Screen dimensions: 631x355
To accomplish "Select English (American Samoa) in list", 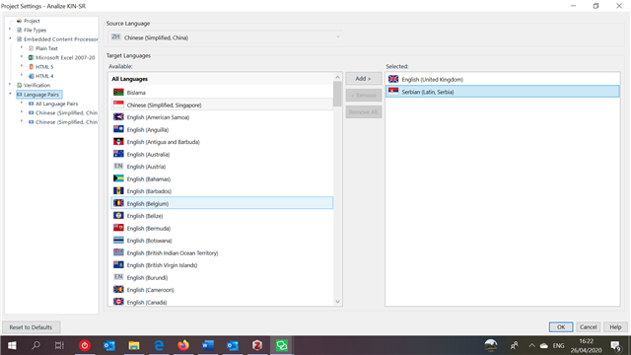I will pos(222,117).
